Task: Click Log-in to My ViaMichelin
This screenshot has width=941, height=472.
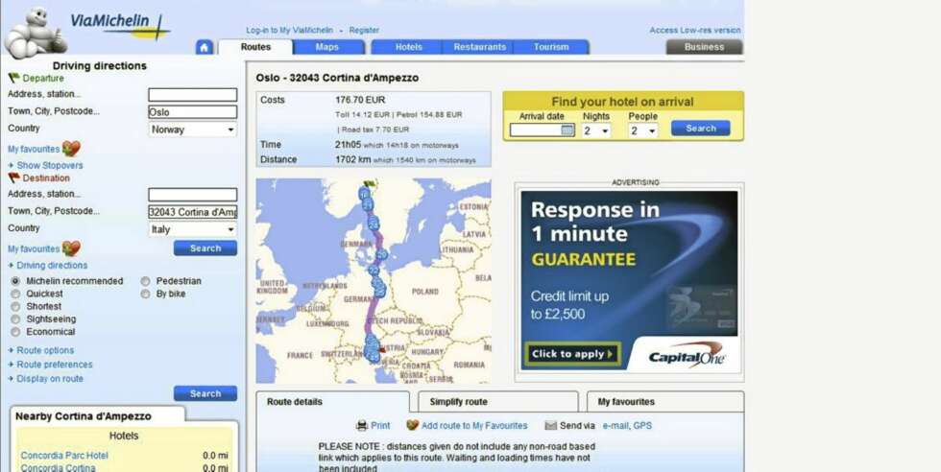Action: coord(289,30)
